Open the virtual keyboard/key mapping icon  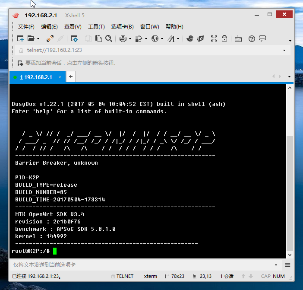238,39
